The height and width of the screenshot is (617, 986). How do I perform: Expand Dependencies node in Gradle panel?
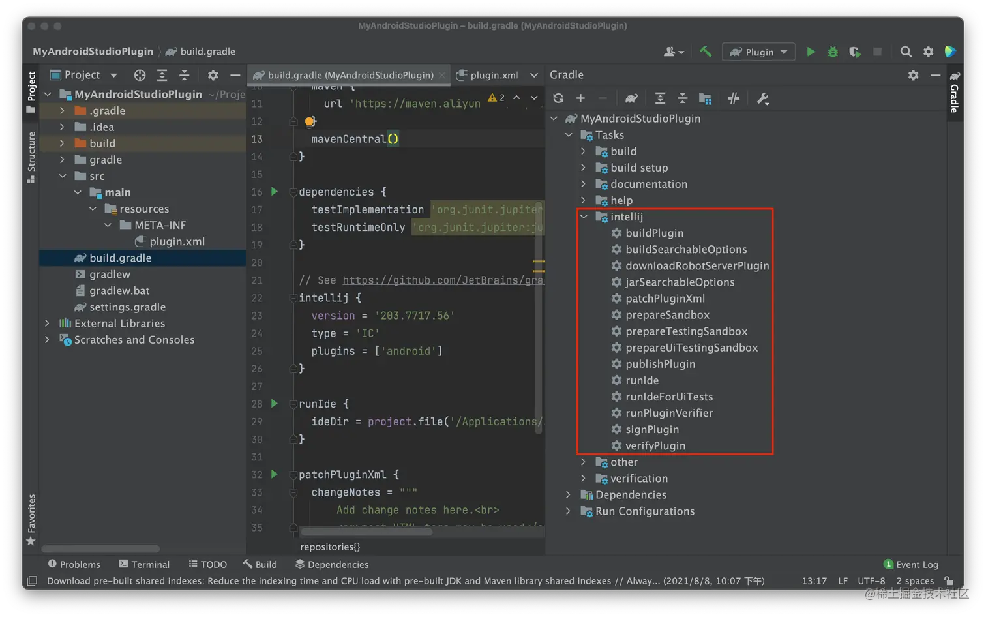click(569, 495)
